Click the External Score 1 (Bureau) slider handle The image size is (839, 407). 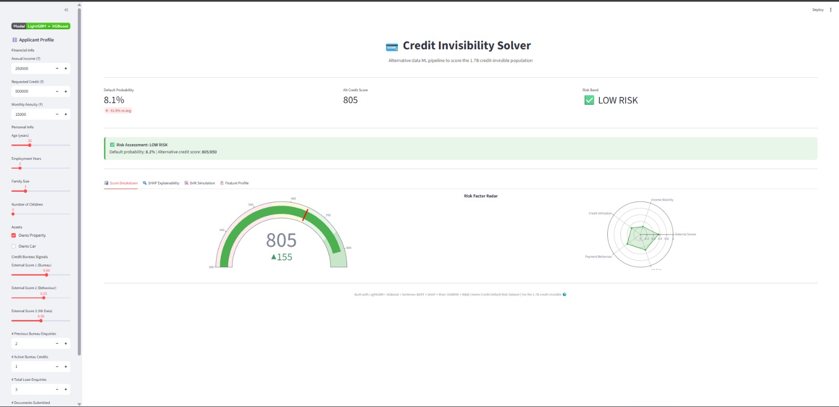click(47, 275)
